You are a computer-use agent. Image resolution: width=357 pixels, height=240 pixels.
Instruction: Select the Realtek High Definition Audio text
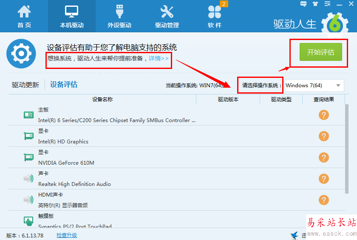coord(74,184)
